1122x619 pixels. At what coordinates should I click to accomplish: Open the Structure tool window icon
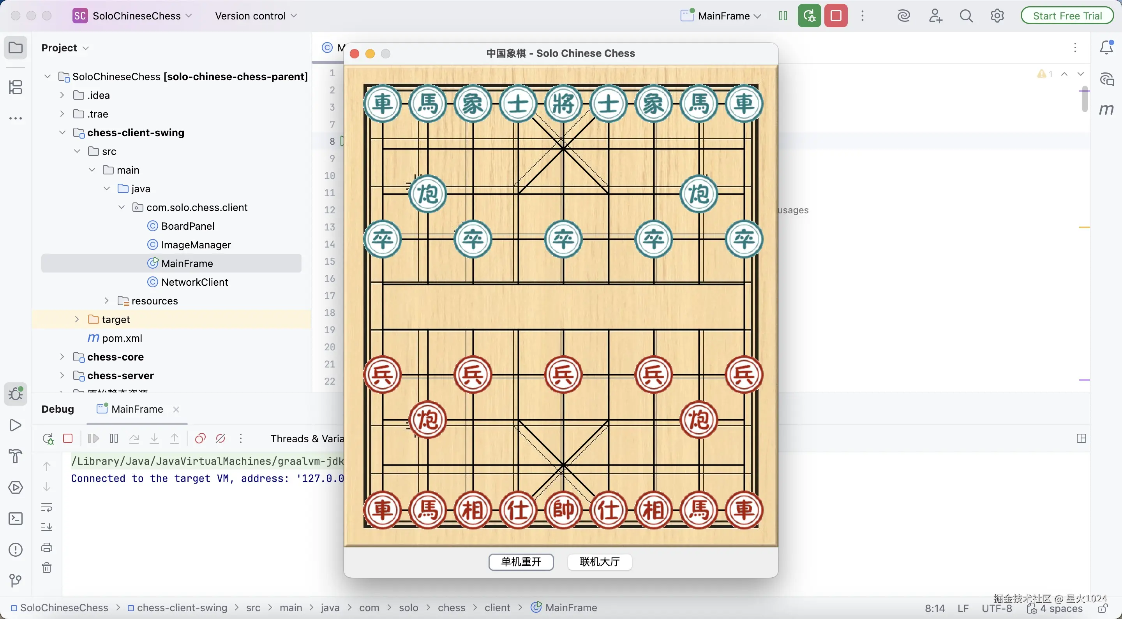[16, 87]
